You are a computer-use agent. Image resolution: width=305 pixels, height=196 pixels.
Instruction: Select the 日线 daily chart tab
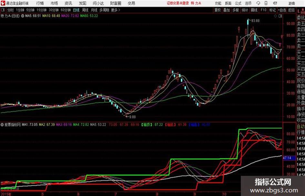(x=76, y=10)
